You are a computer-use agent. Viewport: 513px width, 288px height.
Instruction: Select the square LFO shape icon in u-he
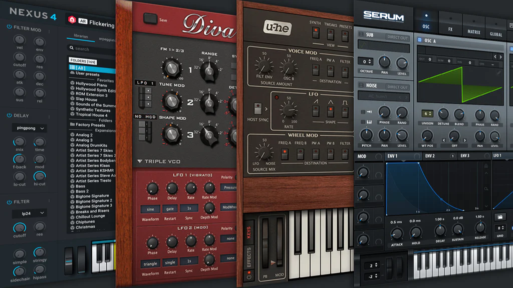[345, 111]
